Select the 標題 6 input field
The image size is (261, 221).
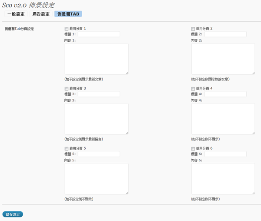225,154
